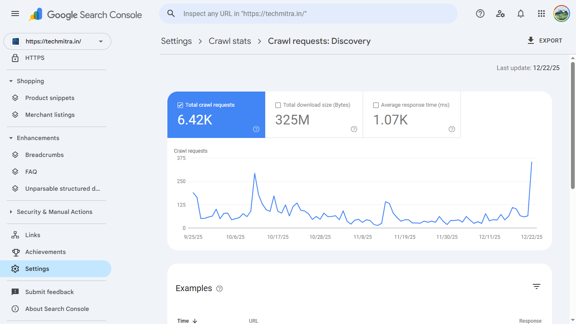The image size is (576, 324).
Task: Open the users and permissions icon
Action: point(501,13)
